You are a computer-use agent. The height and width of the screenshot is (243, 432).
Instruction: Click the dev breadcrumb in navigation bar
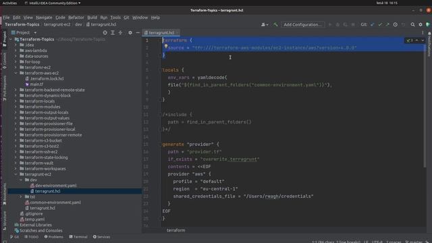pyautogui.click(x=78, y=24)
